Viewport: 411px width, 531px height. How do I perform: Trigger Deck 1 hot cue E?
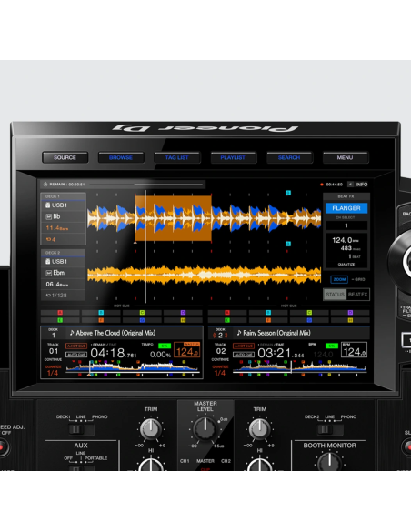60,320
